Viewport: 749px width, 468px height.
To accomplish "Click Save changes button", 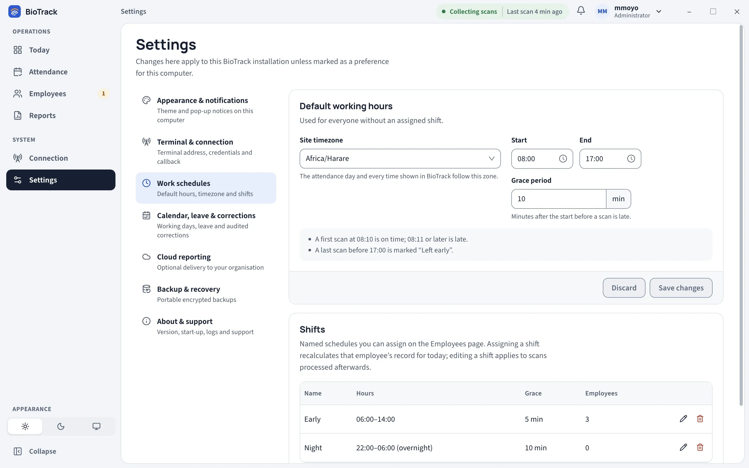I will [681, 288].
